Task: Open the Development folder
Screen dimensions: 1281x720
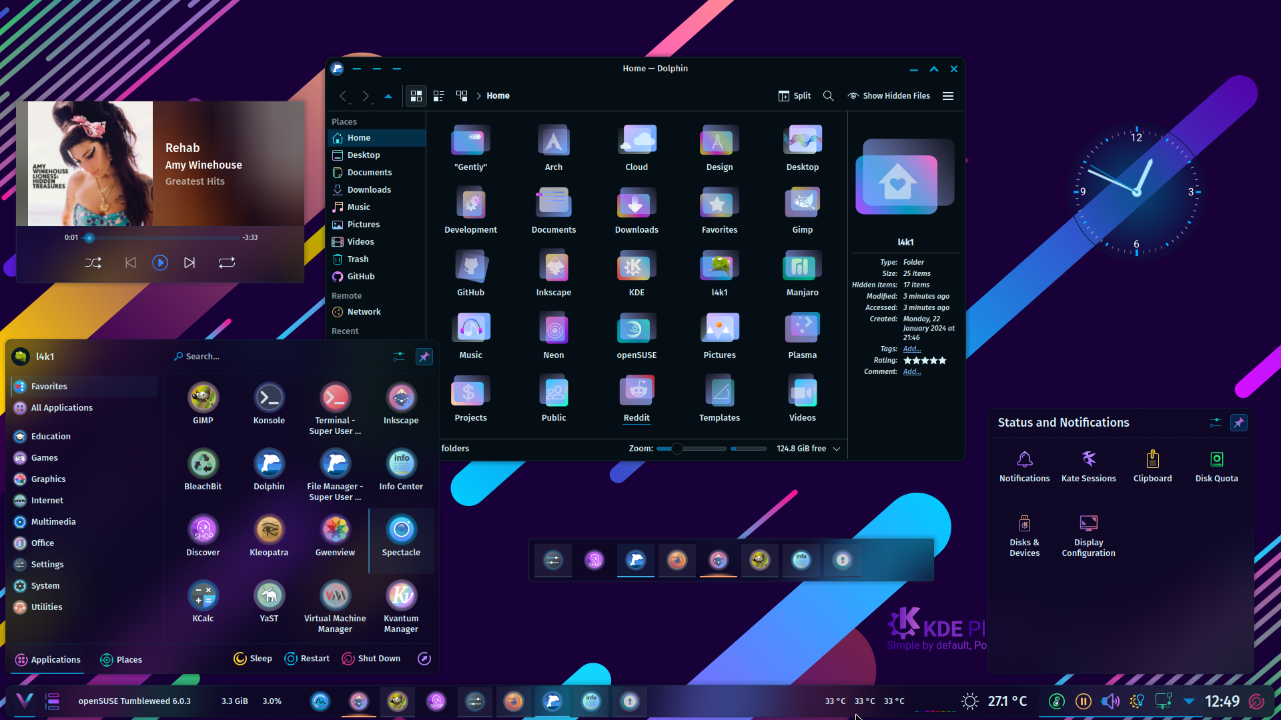Action: (470, 211)
